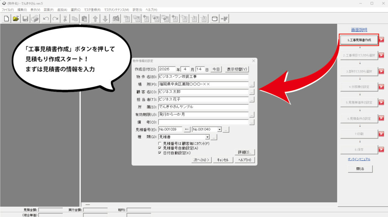Play the video icon beside 7.印刷
Image resolution: width=388 pixels, height=217 pixels.
pos(381,134)
